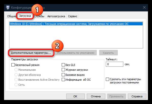
Task: Choose Восстановление Active Directory option
Action: coord(16,80)
